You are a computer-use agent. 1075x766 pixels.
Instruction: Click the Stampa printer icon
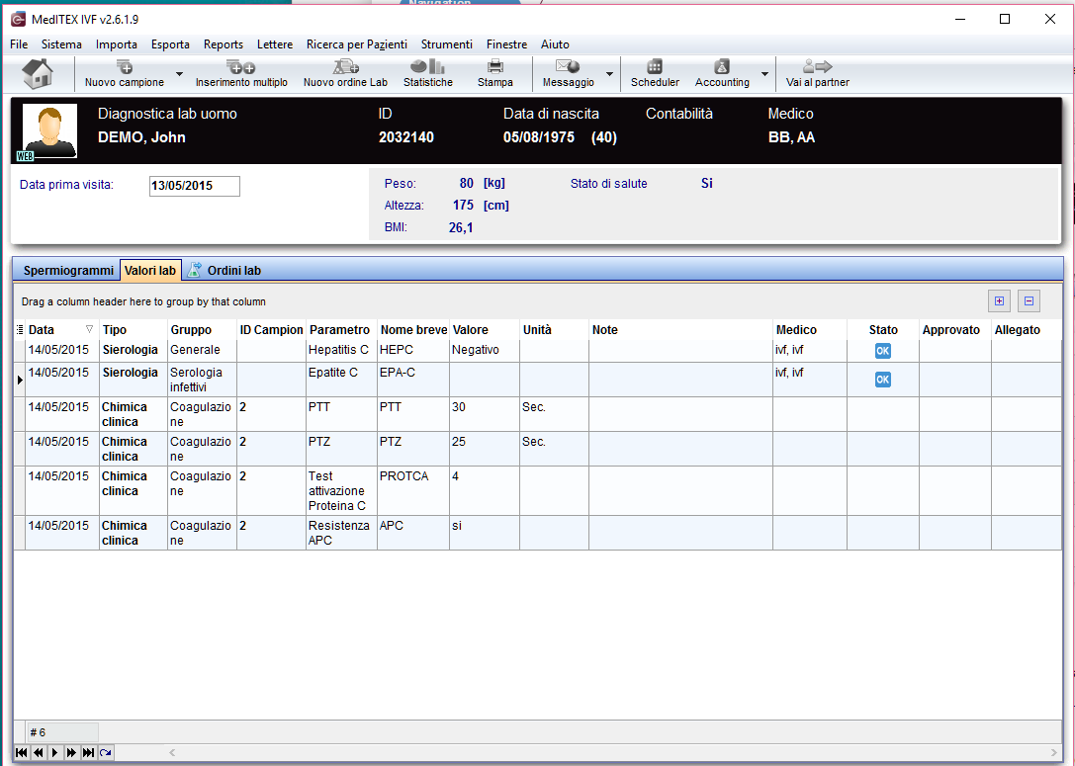click(495, 73)
